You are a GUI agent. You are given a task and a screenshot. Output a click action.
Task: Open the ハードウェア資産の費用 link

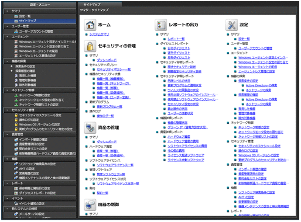tap(183, 141)
